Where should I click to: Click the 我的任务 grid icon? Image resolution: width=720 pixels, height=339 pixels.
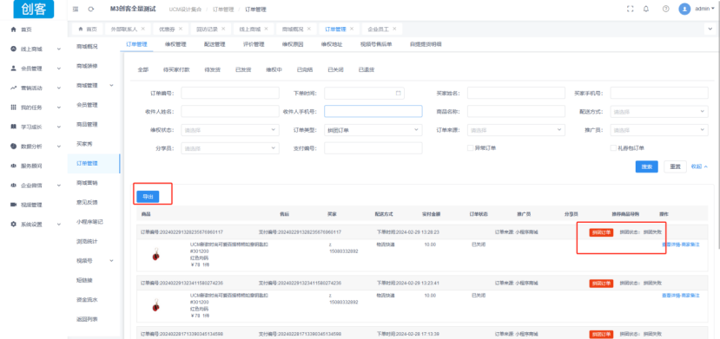click(13, 108)
